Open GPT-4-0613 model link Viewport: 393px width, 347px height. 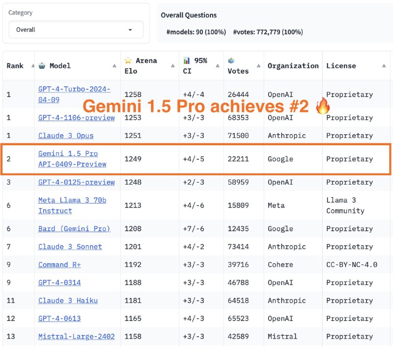tap(59, 319)
